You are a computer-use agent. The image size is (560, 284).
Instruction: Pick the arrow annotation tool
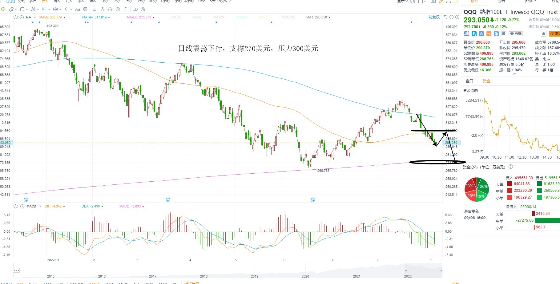[x=66, y=9]
